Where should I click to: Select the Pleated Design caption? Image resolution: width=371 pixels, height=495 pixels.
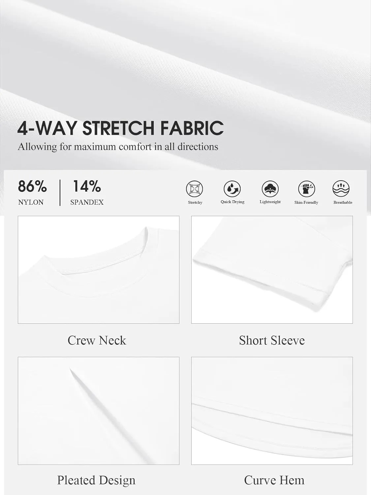[x=96, y=480]
